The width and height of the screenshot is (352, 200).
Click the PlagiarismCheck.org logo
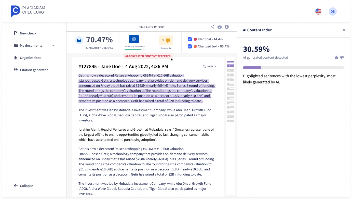28,11
